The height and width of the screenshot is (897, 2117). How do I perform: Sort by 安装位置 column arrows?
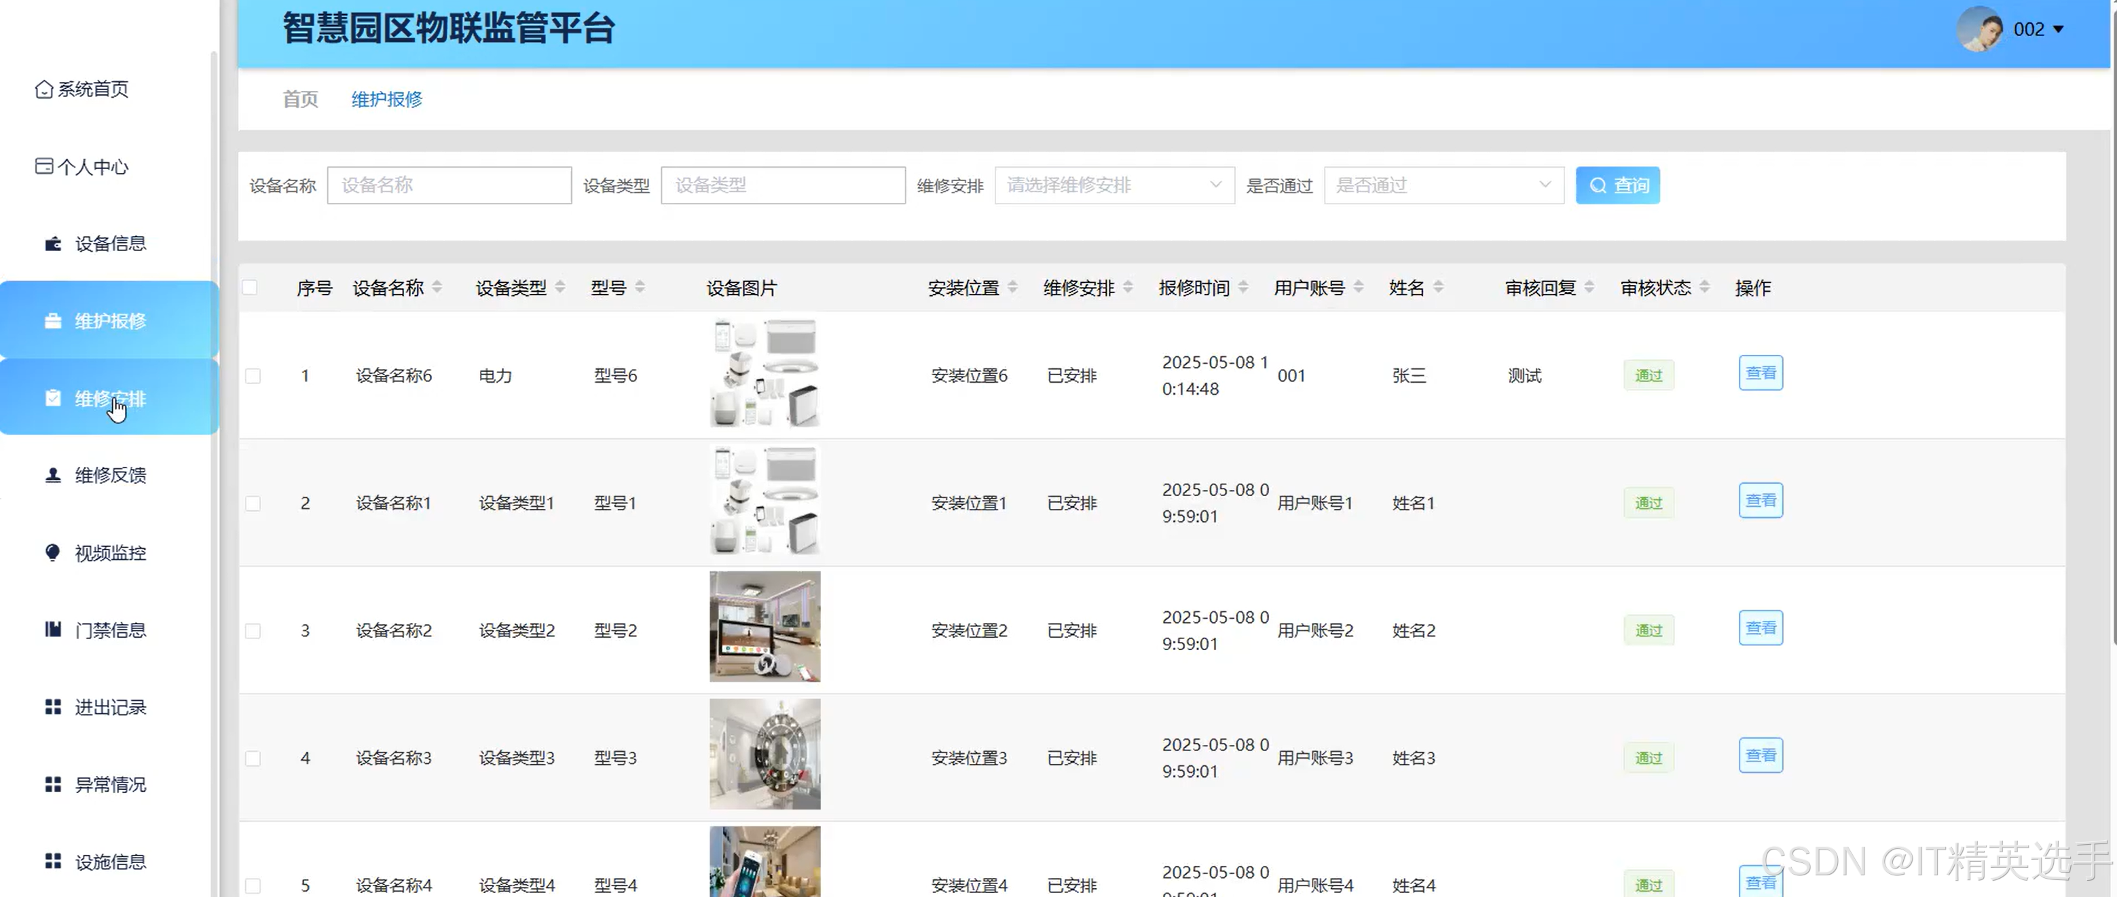click(1013, 288)
